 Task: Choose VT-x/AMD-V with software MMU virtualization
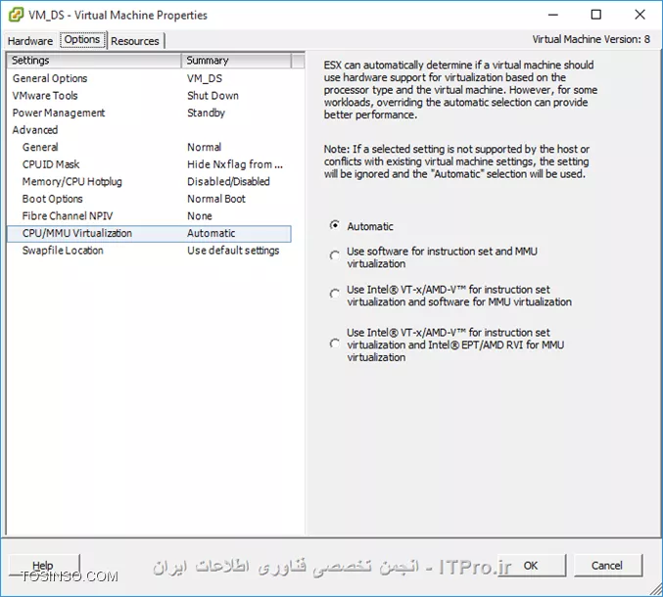[x=334, y=294]
